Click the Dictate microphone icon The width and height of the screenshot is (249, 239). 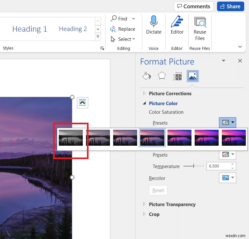click(x=153, y=21)
